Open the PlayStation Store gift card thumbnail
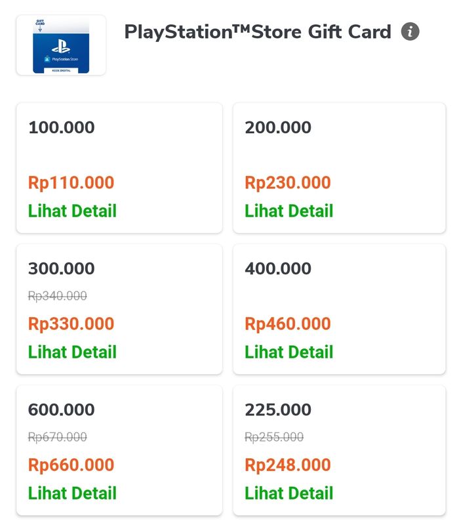The height and width of the screenshot is (525, 459). (x=61, y=45)
